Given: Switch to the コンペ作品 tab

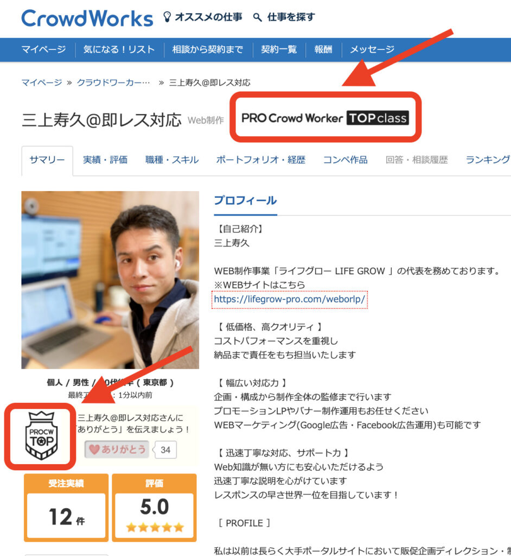Looking at the screenshot, I should [x=346, y=160].
